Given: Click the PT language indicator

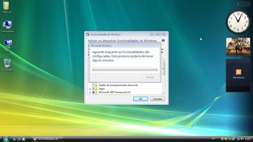Looking at the screenshot, I should click(x=213, y=138).
